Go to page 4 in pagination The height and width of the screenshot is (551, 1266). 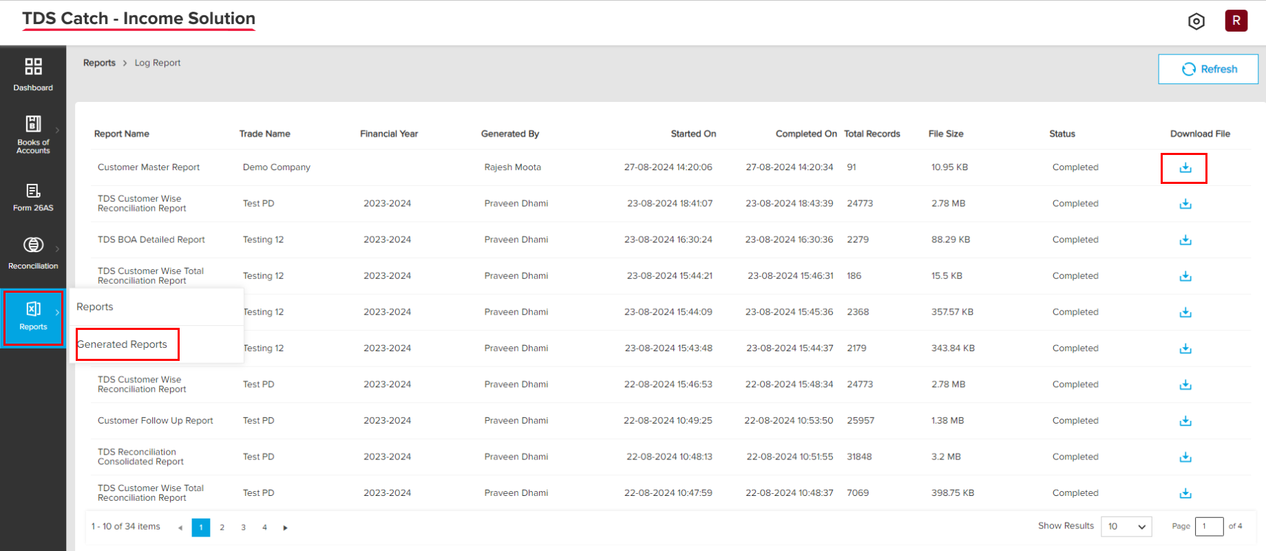pos(264,528)
